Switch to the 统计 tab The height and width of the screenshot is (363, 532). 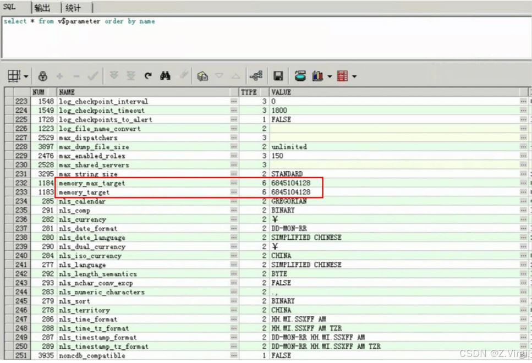[x=73, y=8]
